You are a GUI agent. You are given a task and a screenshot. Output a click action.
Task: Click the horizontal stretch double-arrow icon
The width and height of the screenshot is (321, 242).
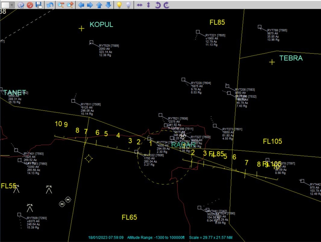coord(139,5)
